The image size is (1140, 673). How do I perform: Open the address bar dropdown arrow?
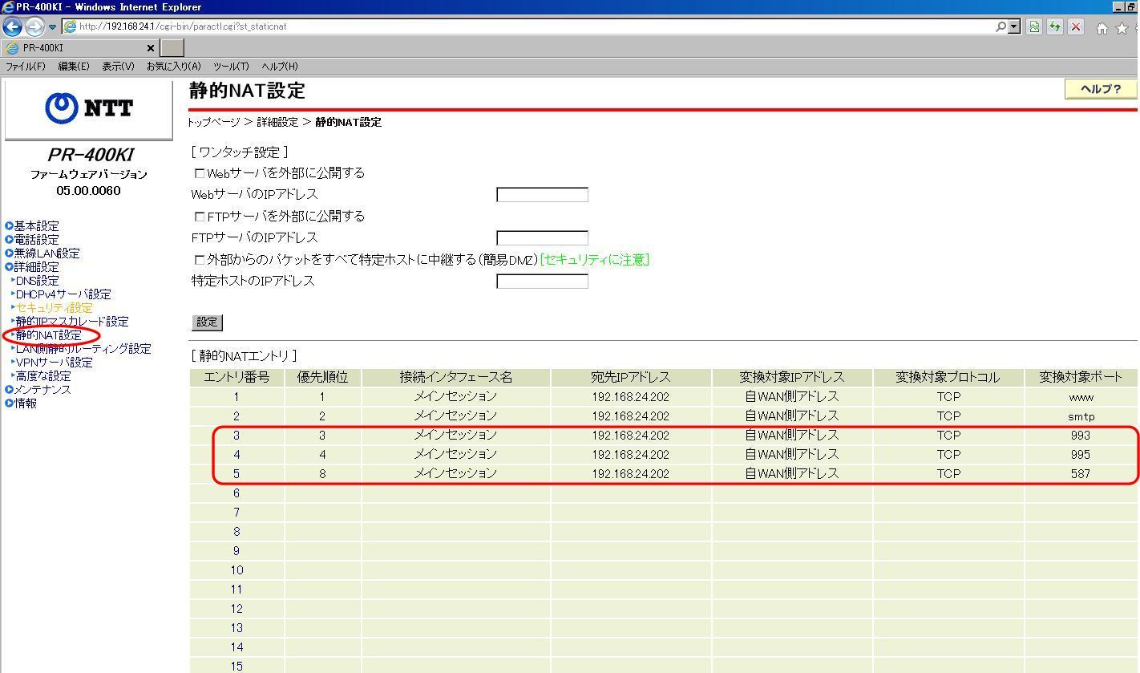click(x=1014, y=26)
